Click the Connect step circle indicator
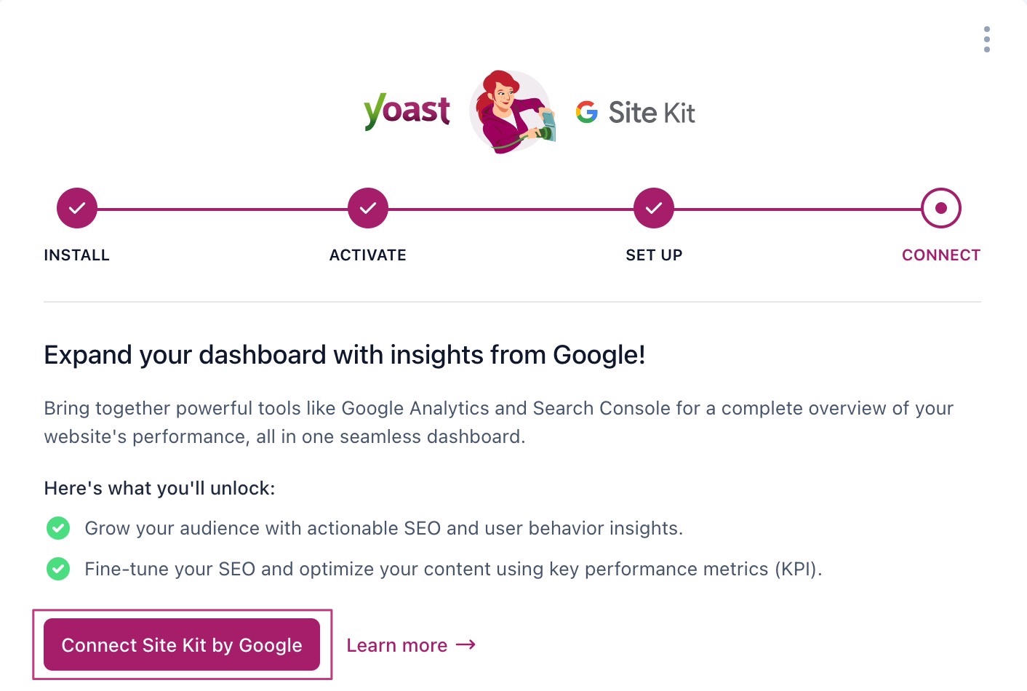1027x691 pixels. pyautogui.click(x=941, y=208)
